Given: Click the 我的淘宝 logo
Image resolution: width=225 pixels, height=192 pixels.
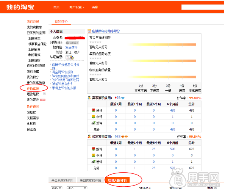Looking at the screenshot, I should click(20, 7).
